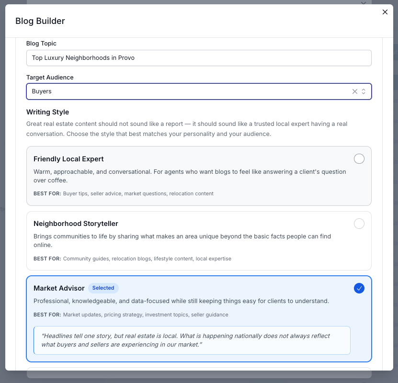Click the Writing Style section heading
Image resolution: width=398 pixels, height=383 pixels.
click(47, 112)
